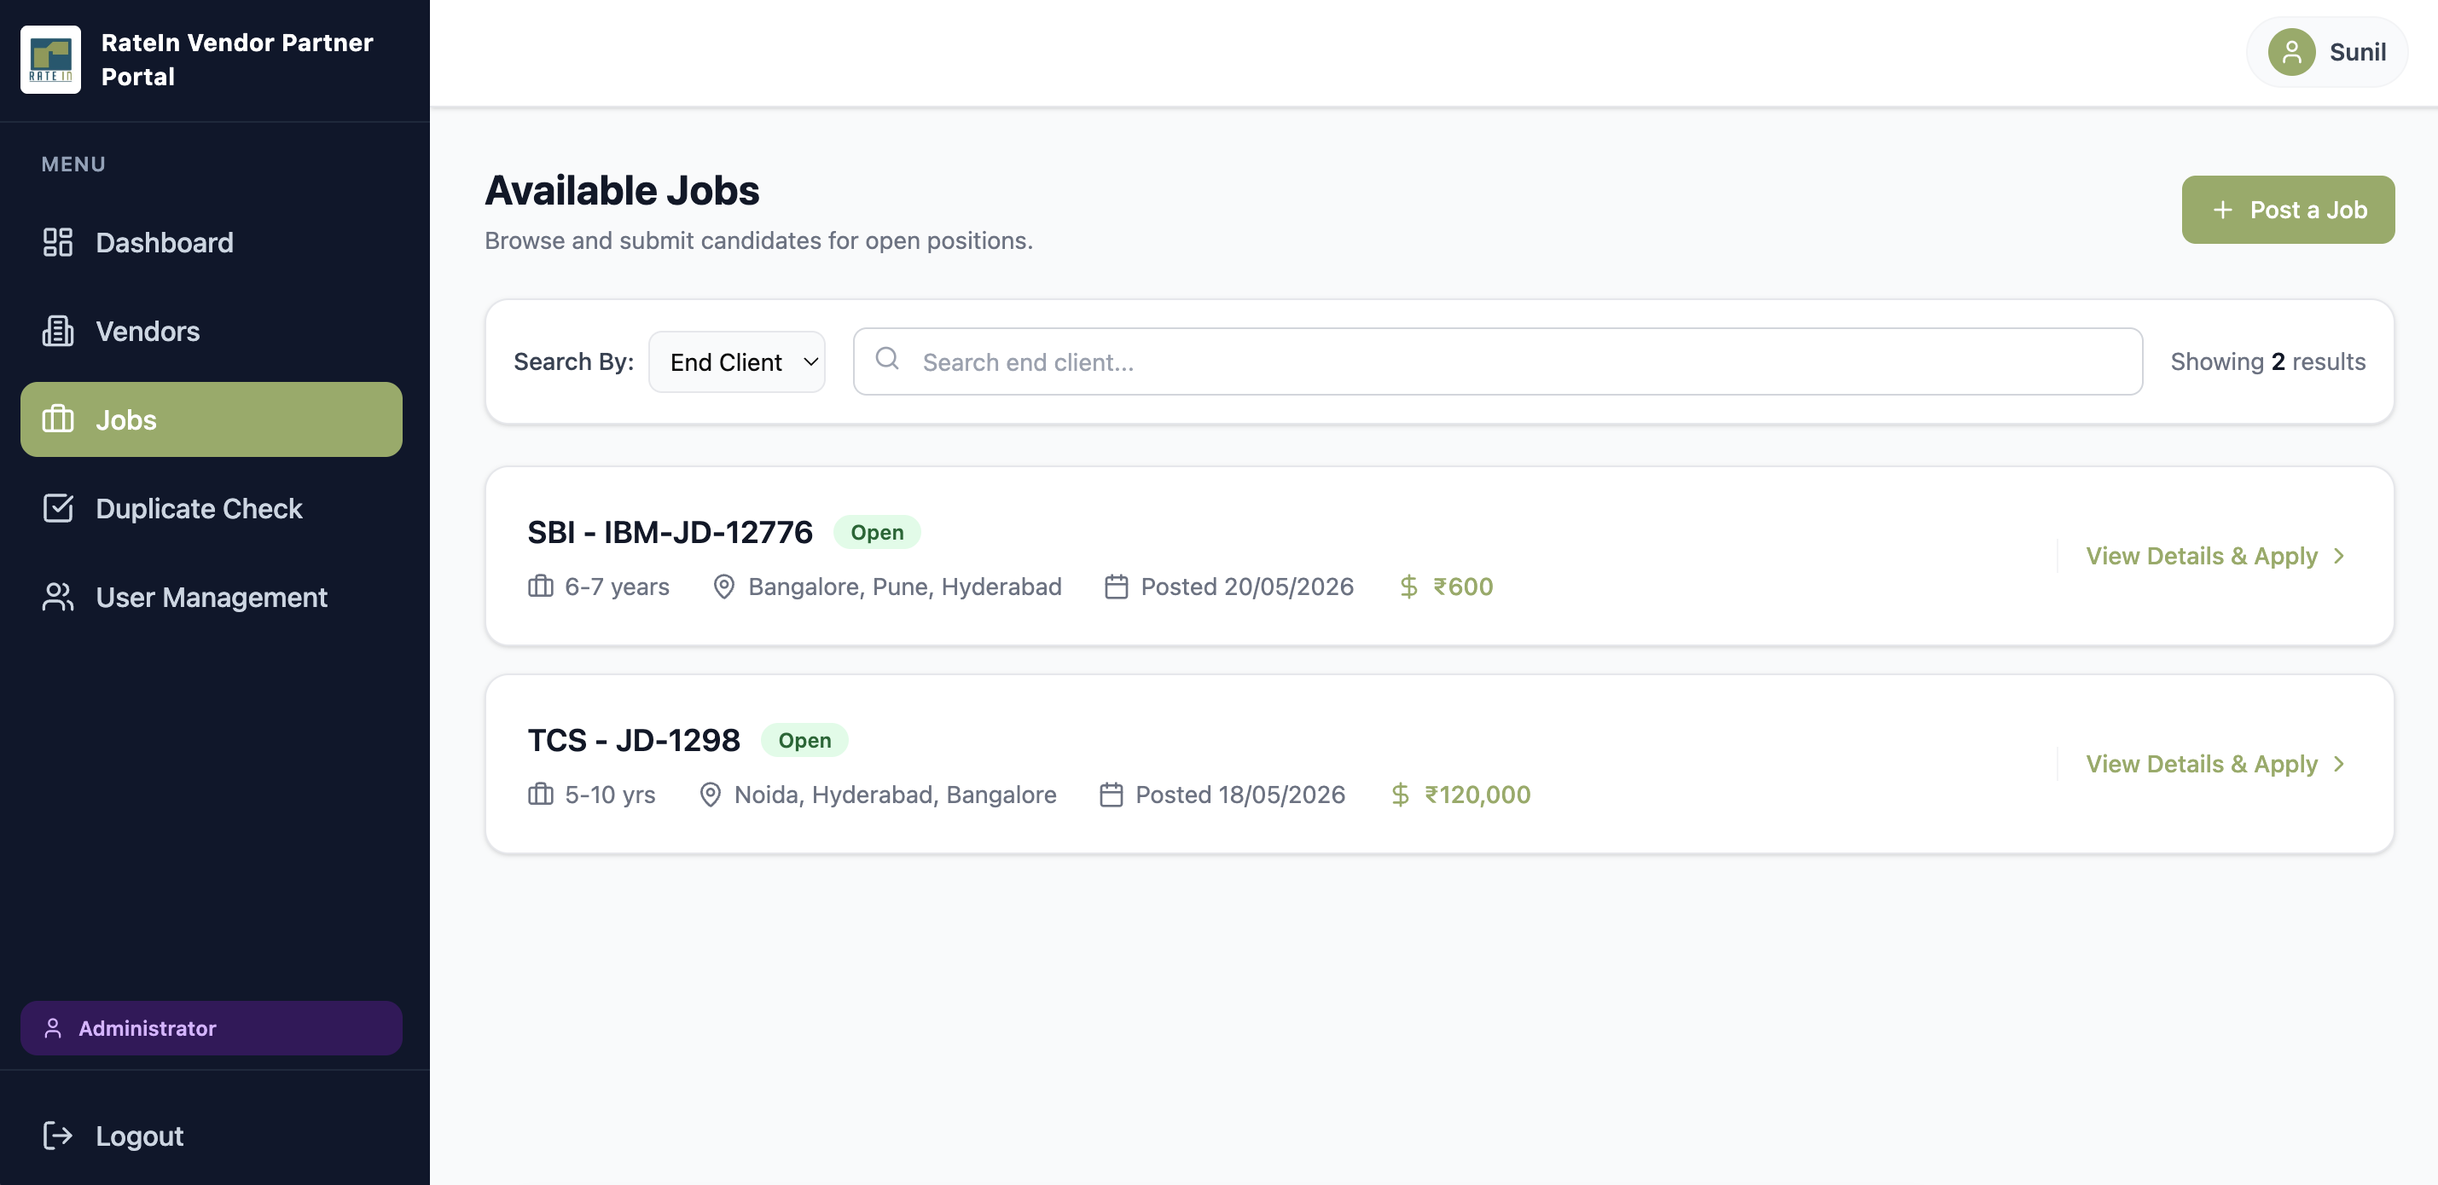Screen dimensions: 2438x1185
Task: Click the ₹120,000 rate value
Action: pyautogui.click(x=1477, y=795)
